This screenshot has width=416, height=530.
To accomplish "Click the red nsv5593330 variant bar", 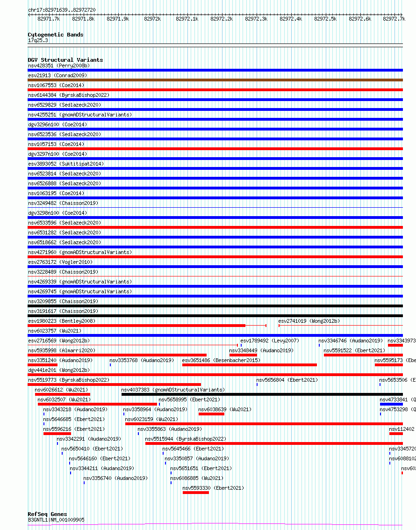I will (x=196, y=493).
